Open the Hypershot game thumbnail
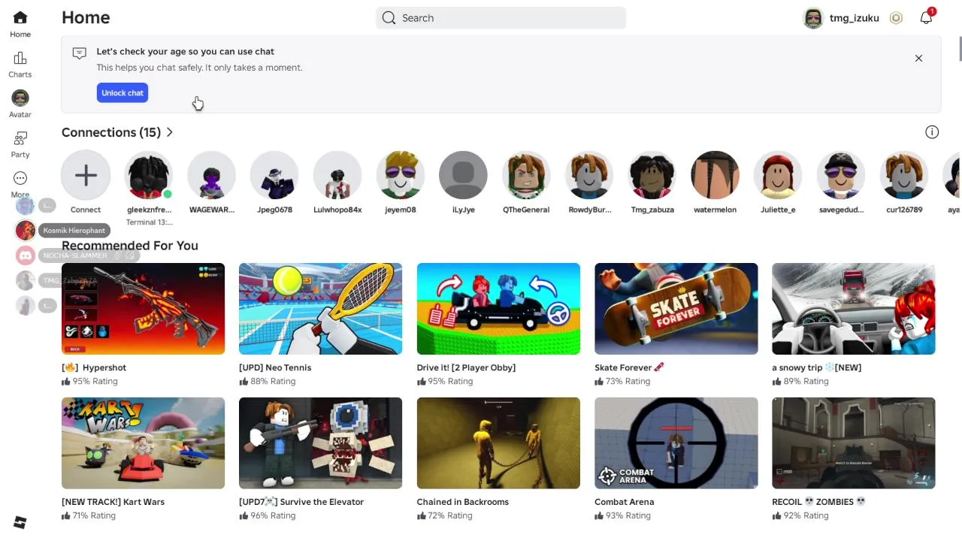 pyautogui.click(x=143, y=309)
